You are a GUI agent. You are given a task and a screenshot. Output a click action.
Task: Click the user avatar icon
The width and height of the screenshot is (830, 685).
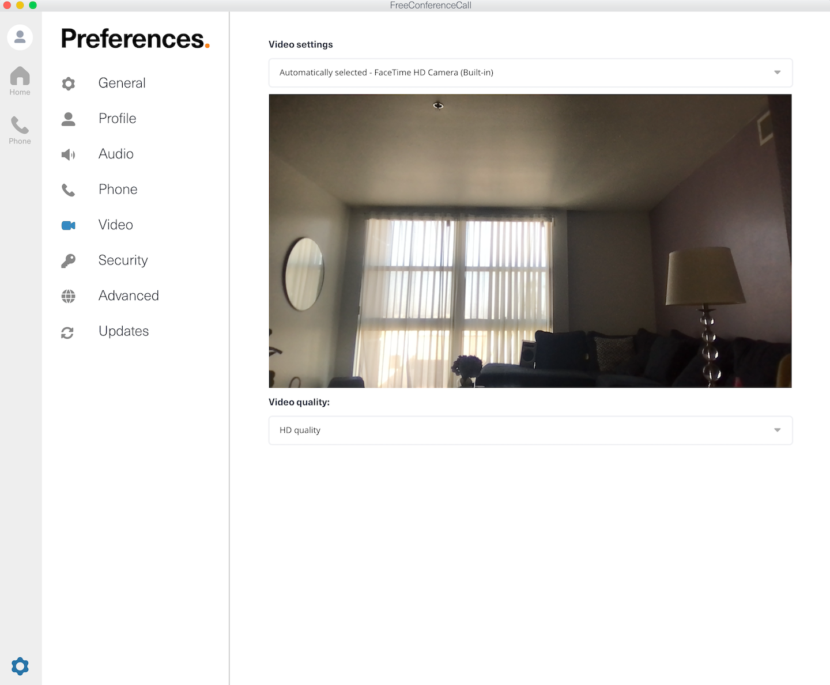20,37
